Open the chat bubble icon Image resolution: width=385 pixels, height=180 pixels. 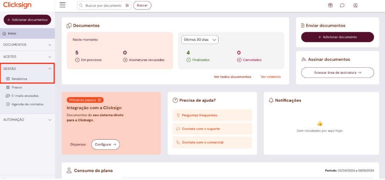pos(342,5)
